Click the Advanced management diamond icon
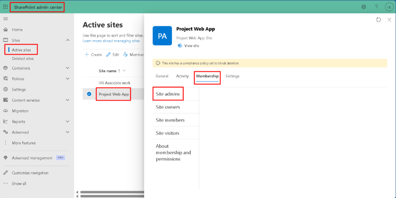Screen dimensions: 396x198 tap(5, 158)
